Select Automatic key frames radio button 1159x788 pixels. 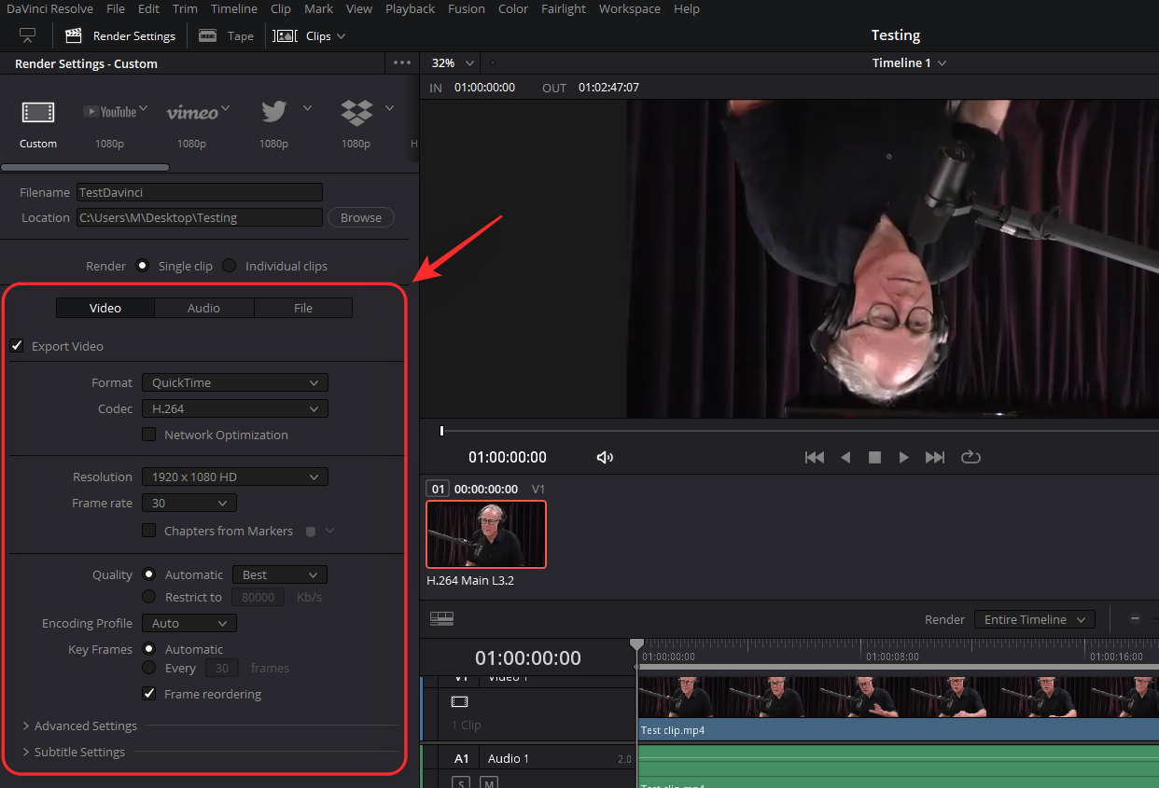coord(148,649)
